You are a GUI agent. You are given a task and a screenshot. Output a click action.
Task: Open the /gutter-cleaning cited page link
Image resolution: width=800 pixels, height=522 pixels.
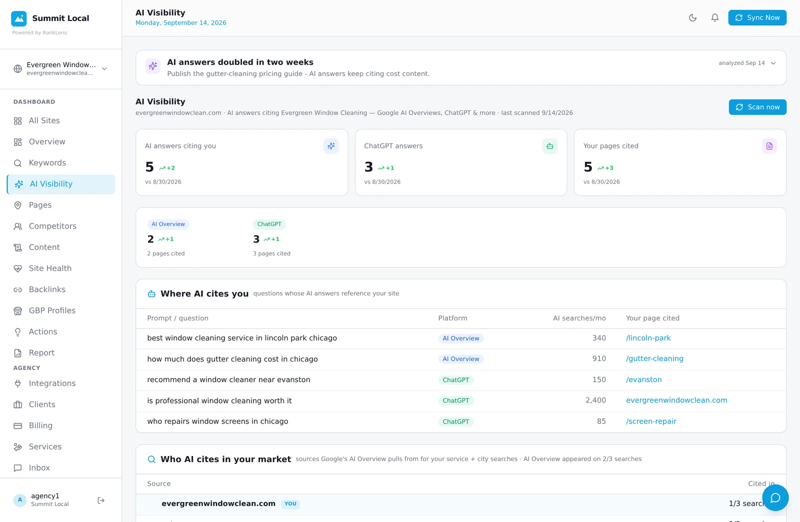(654, 358)
